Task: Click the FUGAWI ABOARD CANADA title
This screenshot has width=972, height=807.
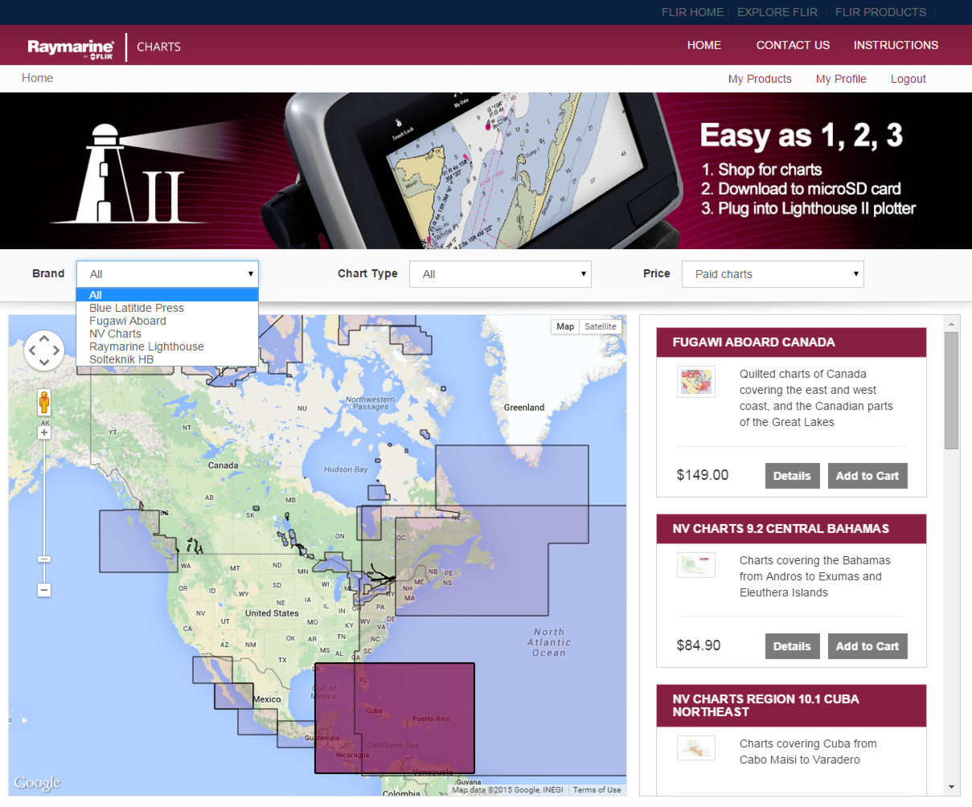Action: point(753,342)
